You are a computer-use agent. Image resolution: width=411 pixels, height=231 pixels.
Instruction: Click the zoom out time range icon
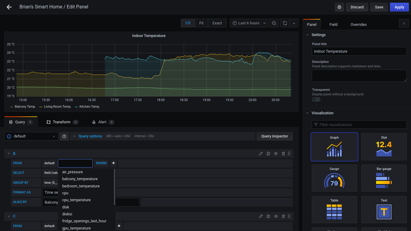pos(274,23)
